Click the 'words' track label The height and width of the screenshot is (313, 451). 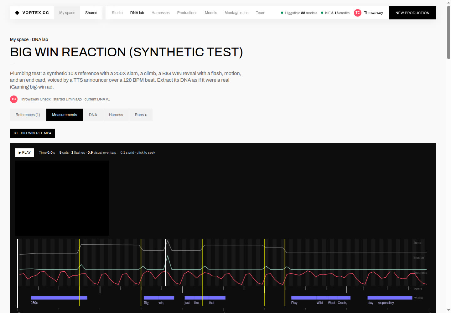[418, 298]
